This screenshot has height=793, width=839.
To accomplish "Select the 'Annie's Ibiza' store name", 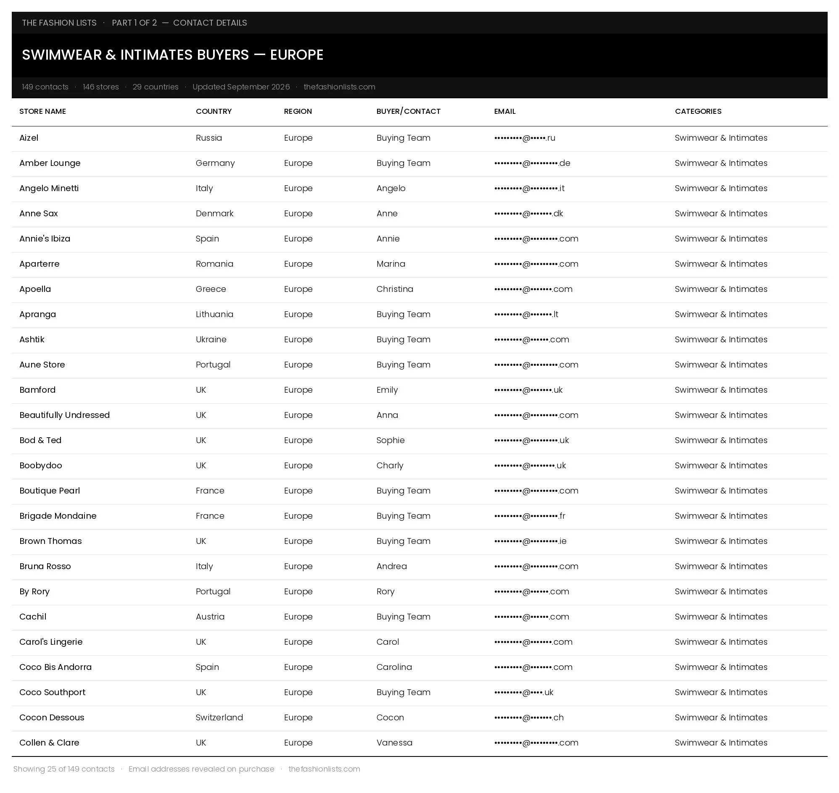I will (x=45, y=239).
